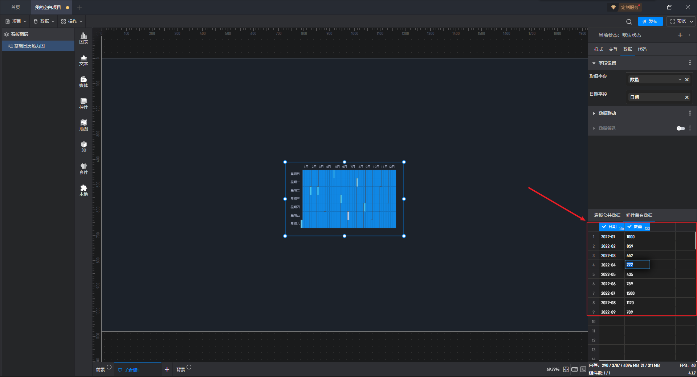Open the 项目 menu dropdown
This screenshot has width=697, height=377.
point(16,21)
